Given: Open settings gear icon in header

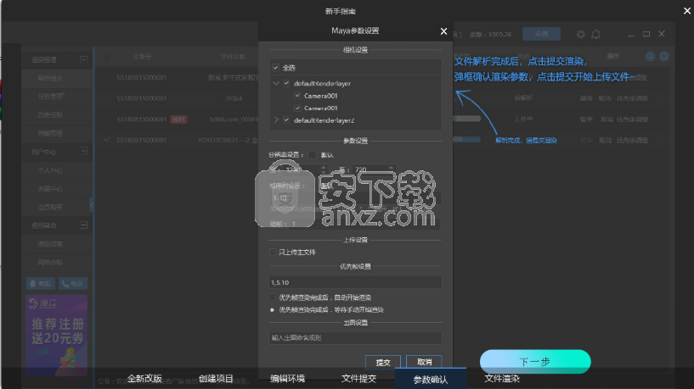Looking at the screenshot, I should pyautogui.click(x=581, y=34).
